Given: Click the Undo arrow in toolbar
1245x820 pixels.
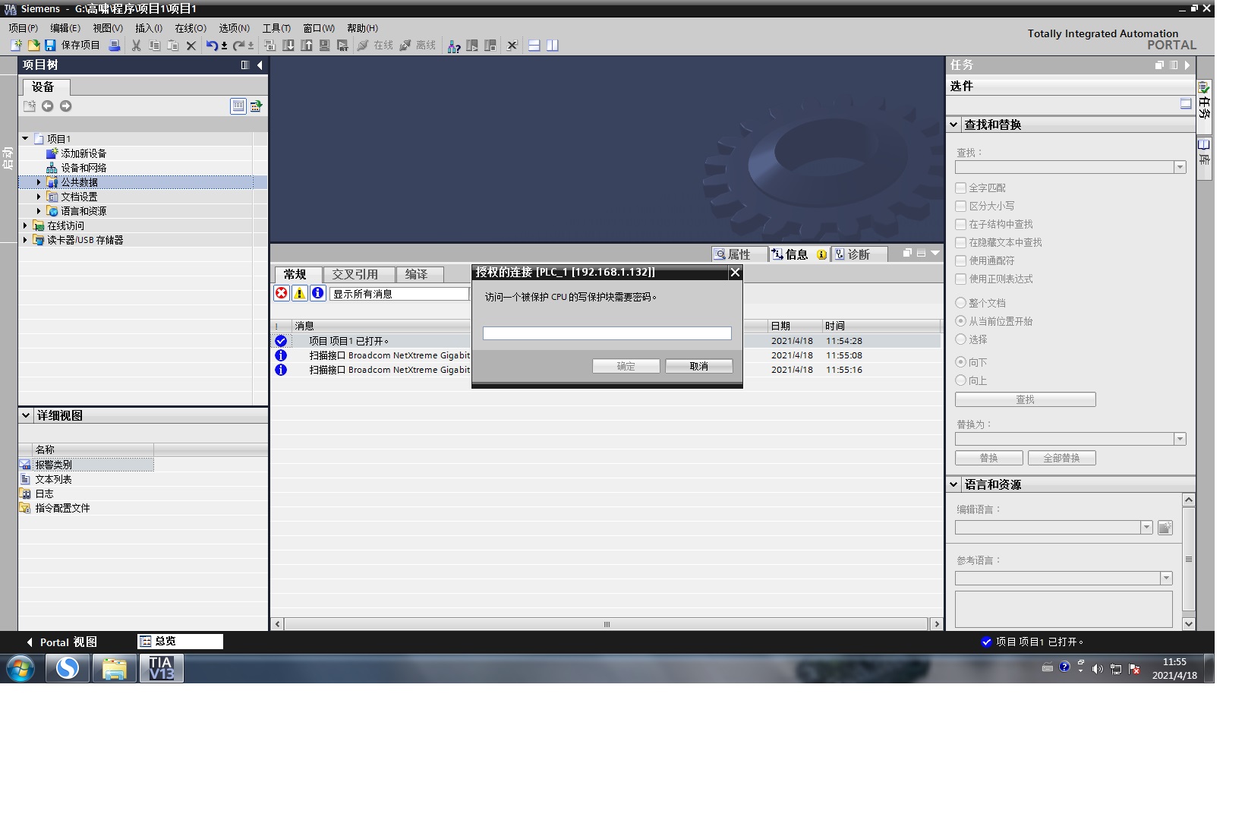Looking at the screenshot, I should pos(212,46).
